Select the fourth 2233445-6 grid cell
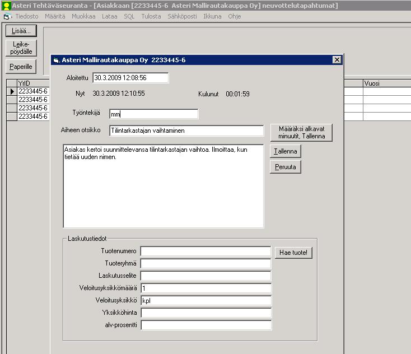The height and width of the screenshot is (354, 411). (33, 117)
